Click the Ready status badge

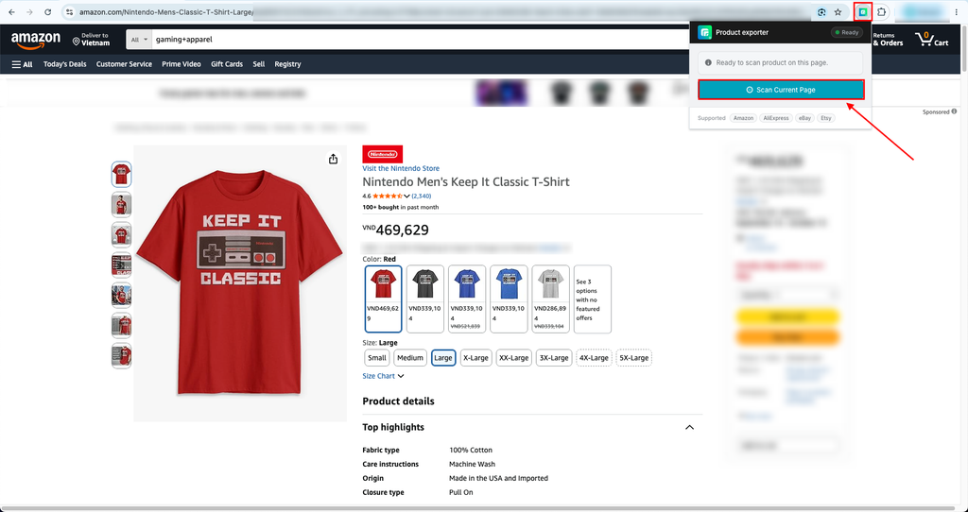coord(846,32)
